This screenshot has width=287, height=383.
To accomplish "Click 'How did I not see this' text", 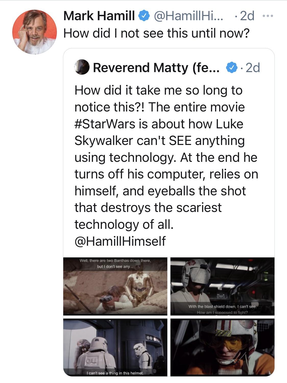I will click(156, 32).
